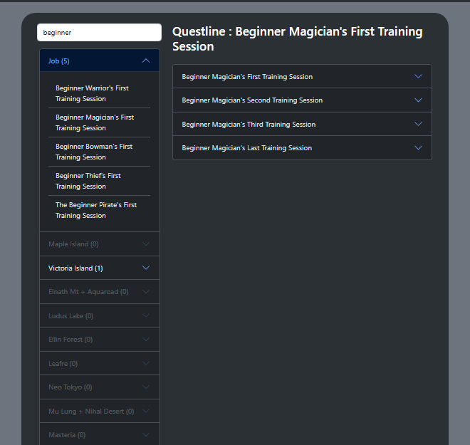The image size is (470, 445).
Task: Click the Job section's up chevron
Action: pos(146,61)
